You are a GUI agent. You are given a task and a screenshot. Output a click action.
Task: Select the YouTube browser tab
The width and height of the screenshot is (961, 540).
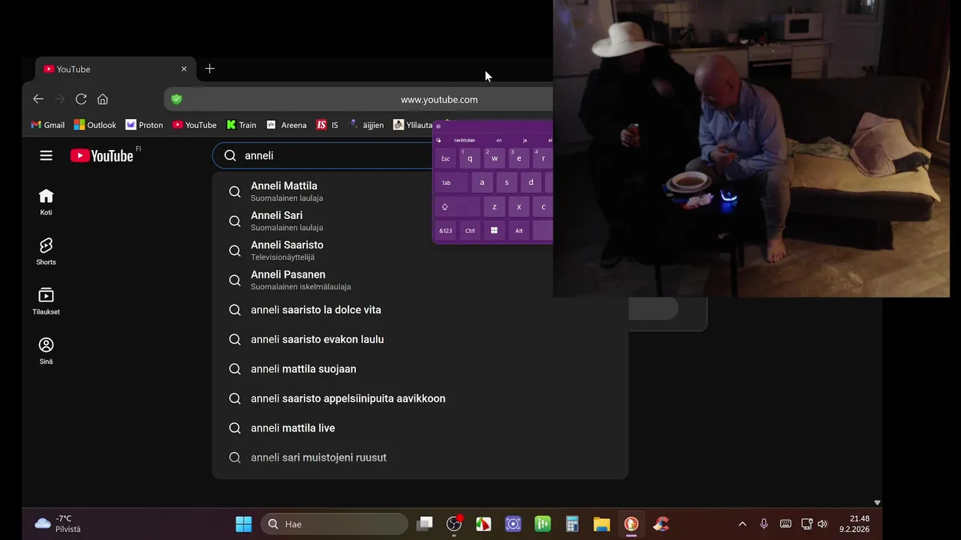(116, 69)
